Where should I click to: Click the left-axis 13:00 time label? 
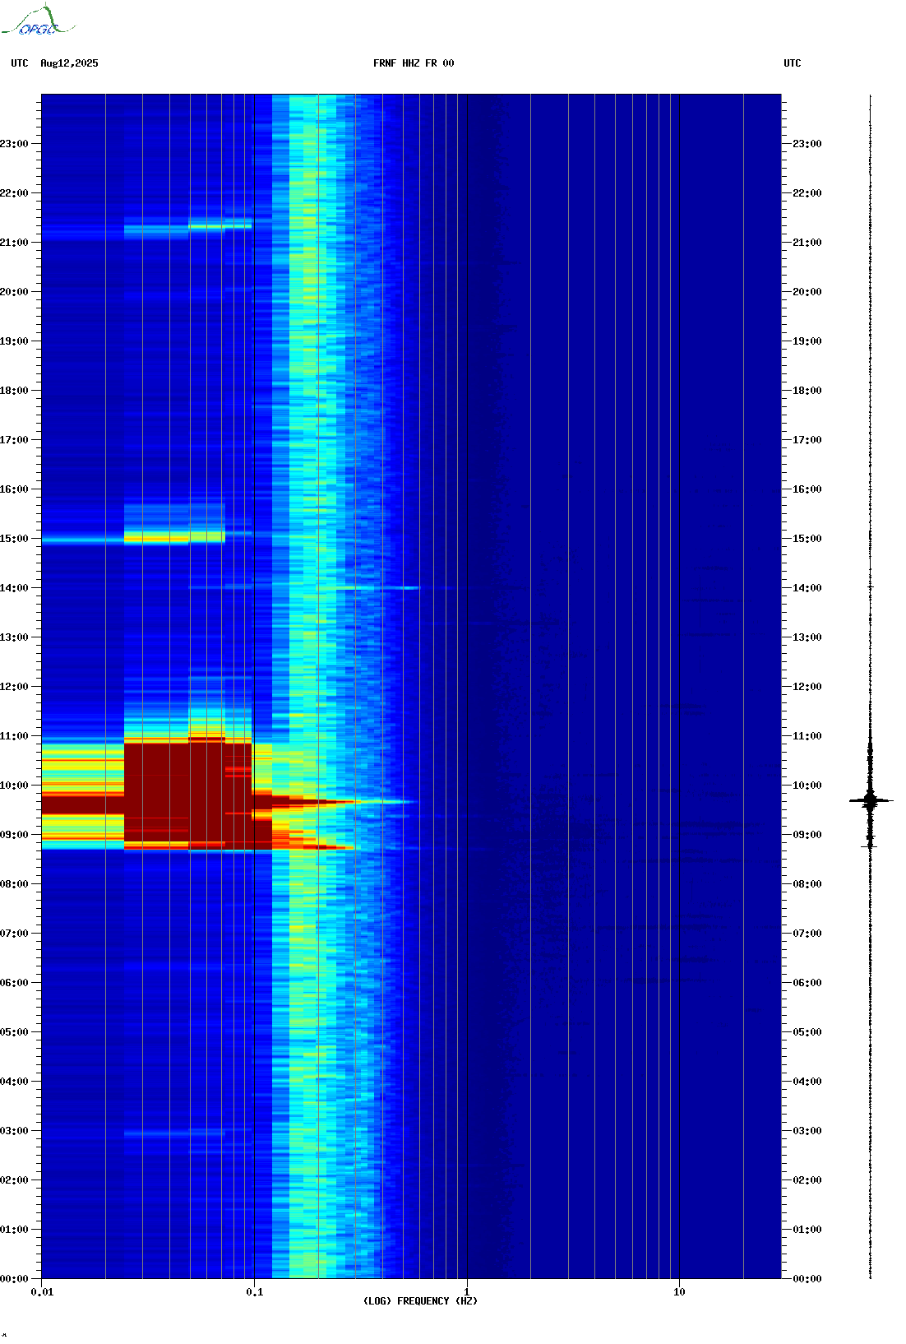pos(14,637)
